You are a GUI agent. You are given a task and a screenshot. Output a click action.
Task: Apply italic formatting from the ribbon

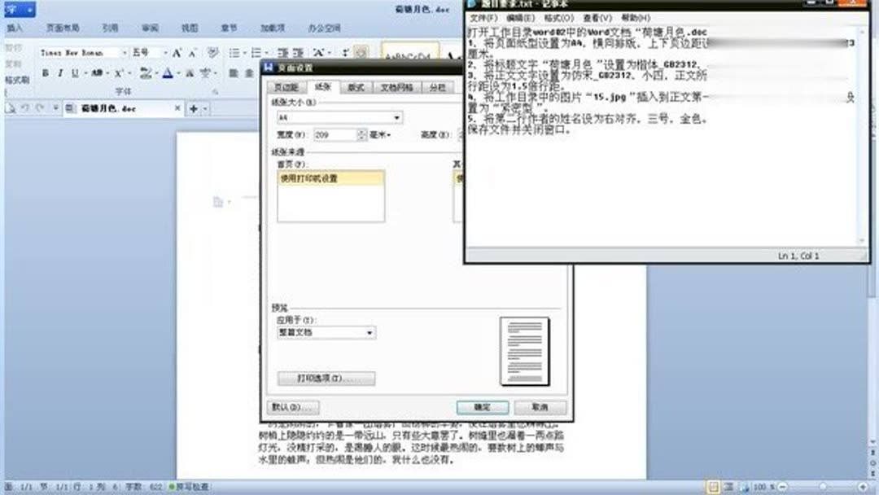click(x=59, y=72)
